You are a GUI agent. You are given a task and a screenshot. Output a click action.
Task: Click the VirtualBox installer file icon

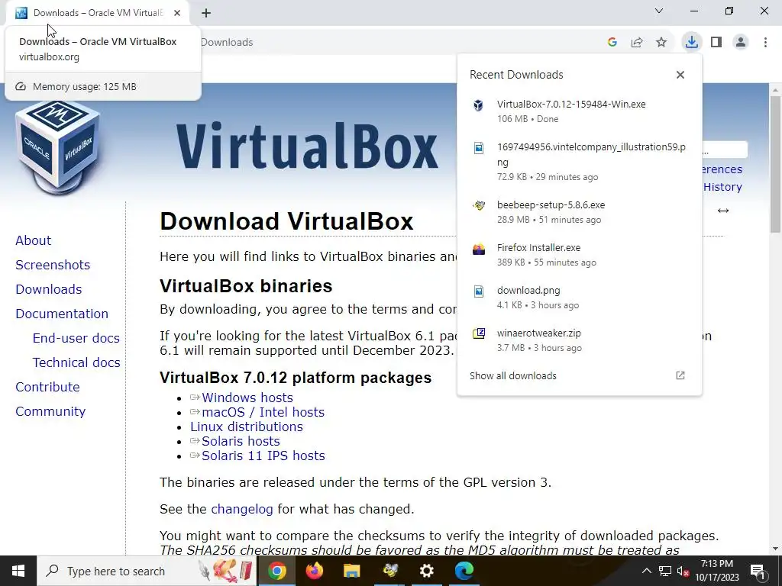coord(478,105)
